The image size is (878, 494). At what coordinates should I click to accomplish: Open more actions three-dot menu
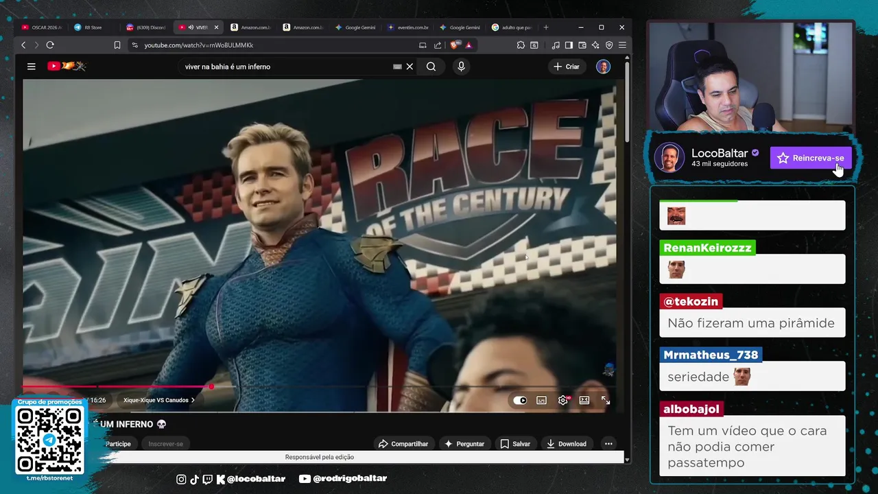608,444
